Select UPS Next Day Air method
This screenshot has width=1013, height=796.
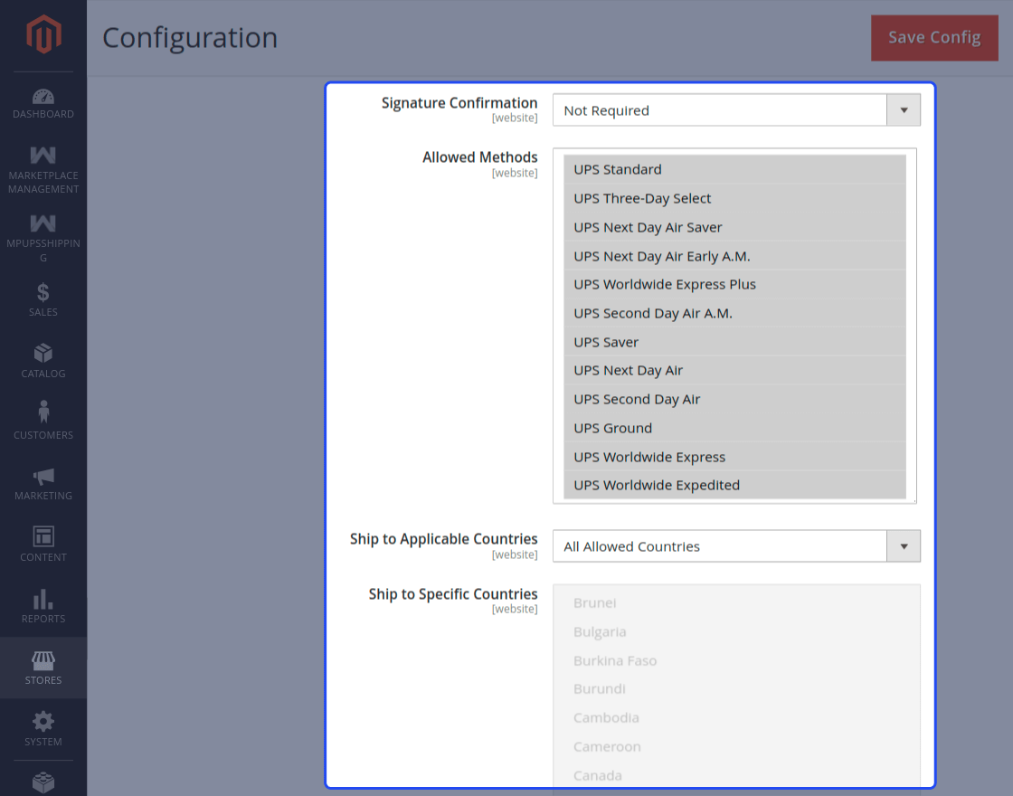coord(734,370)
